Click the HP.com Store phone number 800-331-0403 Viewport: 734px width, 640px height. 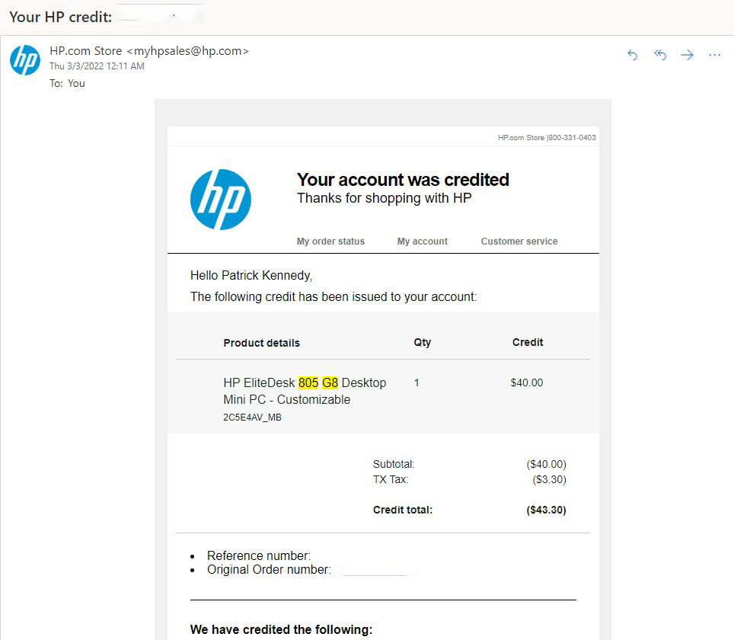(x=572, y=138)
